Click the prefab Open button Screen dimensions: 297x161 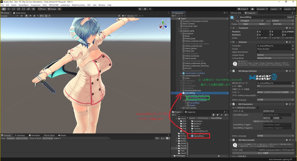pyautogui.click(x=246, y=24)
